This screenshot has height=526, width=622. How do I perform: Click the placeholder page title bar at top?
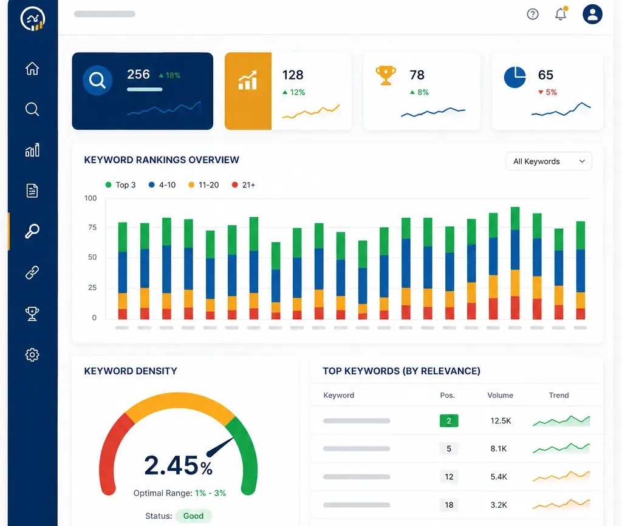pyautogui.click(x=104, y=14)
